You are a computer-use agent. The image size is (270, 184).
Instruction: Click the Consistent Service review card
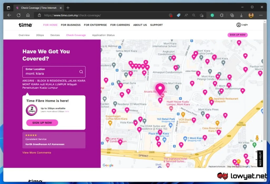point(54,140)
